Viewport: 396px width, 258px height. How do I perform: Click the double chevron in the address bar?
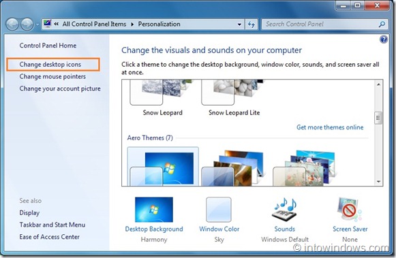pyautogui.click(x=57, y=24)
